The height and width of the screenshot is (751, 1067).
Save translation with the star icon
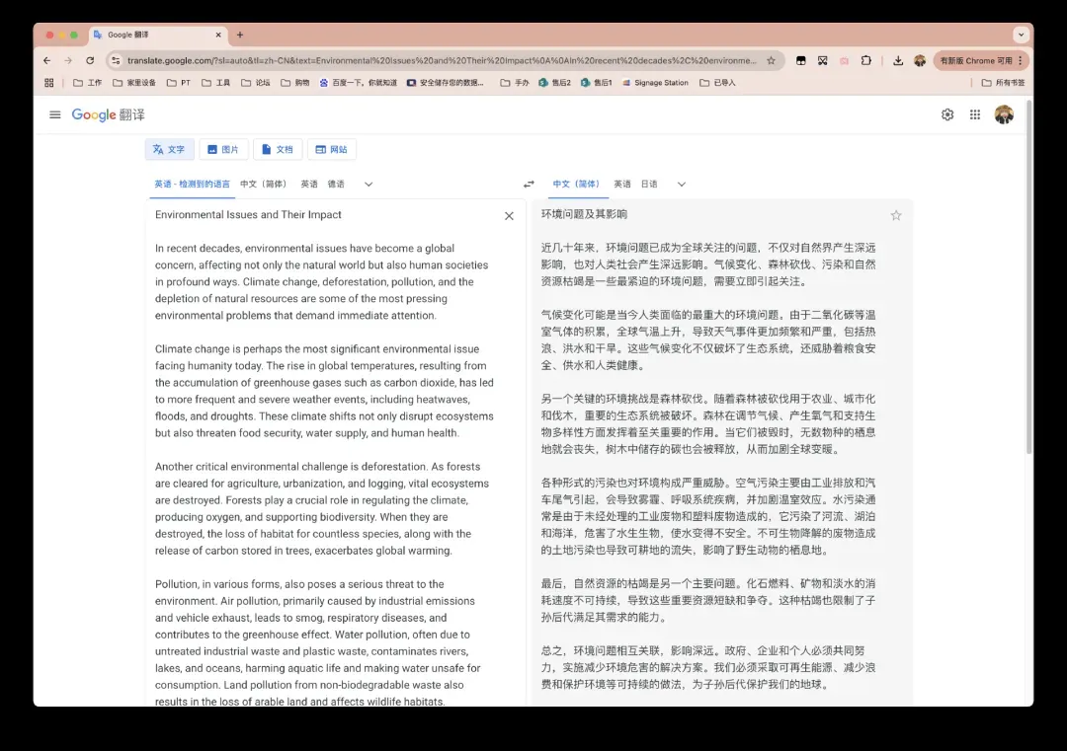pos(896,215)
